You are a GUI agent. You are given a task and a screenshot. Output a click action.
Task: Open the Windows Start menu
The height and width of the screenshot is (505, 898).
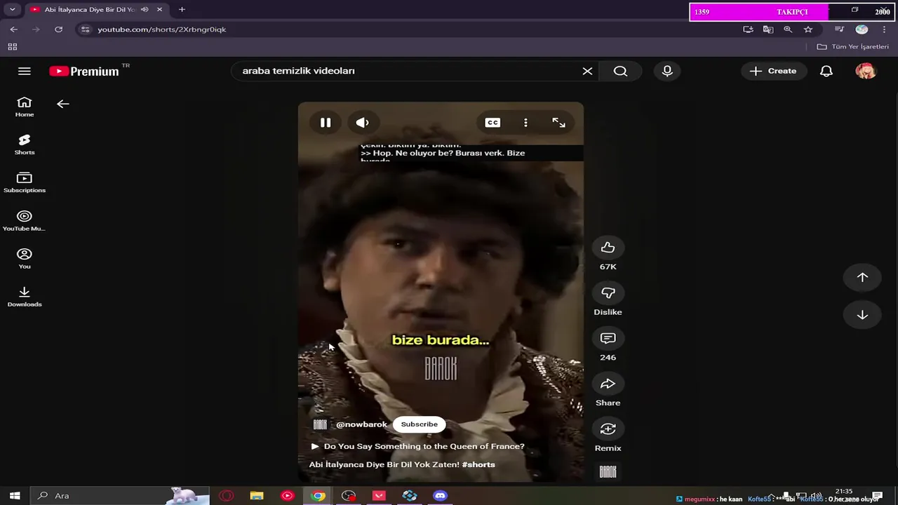14,496
